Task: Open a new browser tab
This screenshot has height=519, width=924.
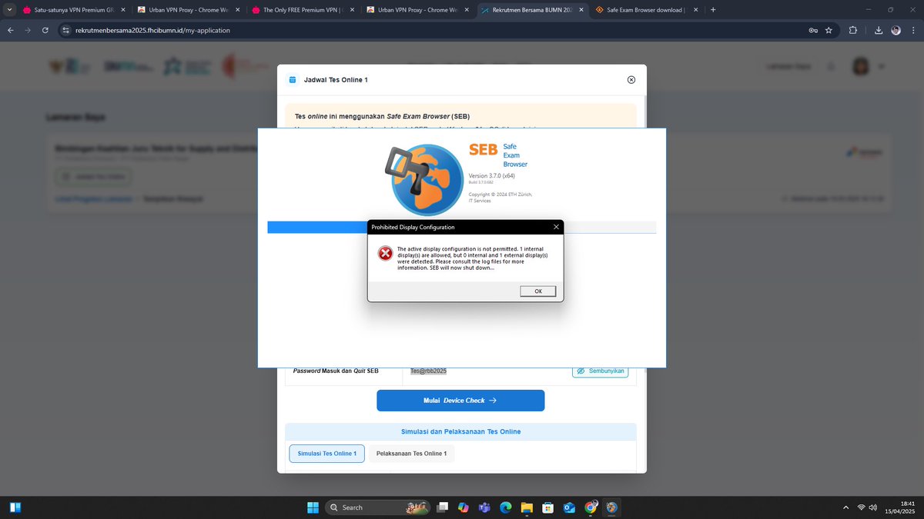Action: (713, 10)
